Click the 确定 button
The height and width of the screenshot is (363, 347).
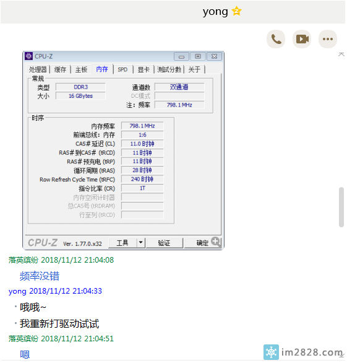click(x=202, y=243)
